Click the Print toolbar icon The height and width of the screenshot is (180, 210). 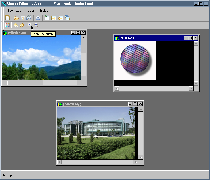click(x=38, y=18)
